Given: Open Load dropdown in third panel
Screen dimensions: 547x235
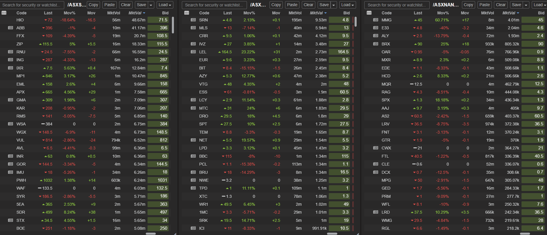Looking at the screenshot, I should (539, 5).
